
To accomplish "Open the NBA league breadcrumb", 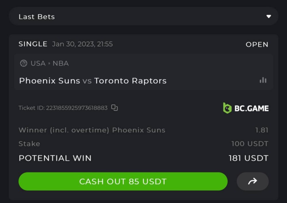I will pyautogui.click(x=61, y=63).
